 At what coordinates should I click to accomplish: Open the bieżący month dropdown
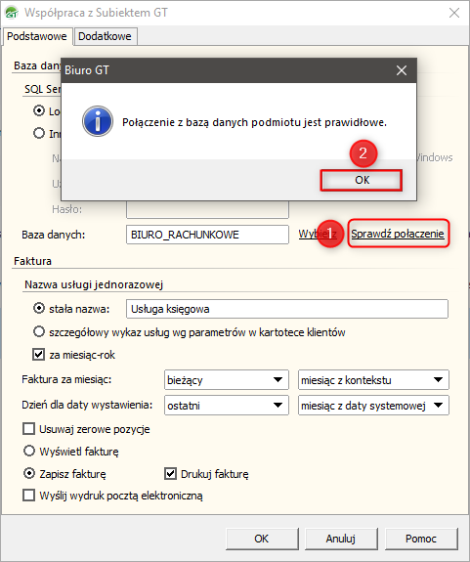pyautogui.click(x=227, y=379)
